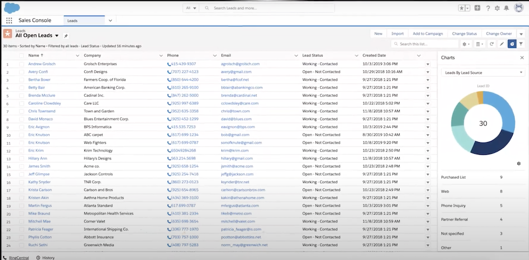Dial Eric Krim number 65049284268

[181, 151]
